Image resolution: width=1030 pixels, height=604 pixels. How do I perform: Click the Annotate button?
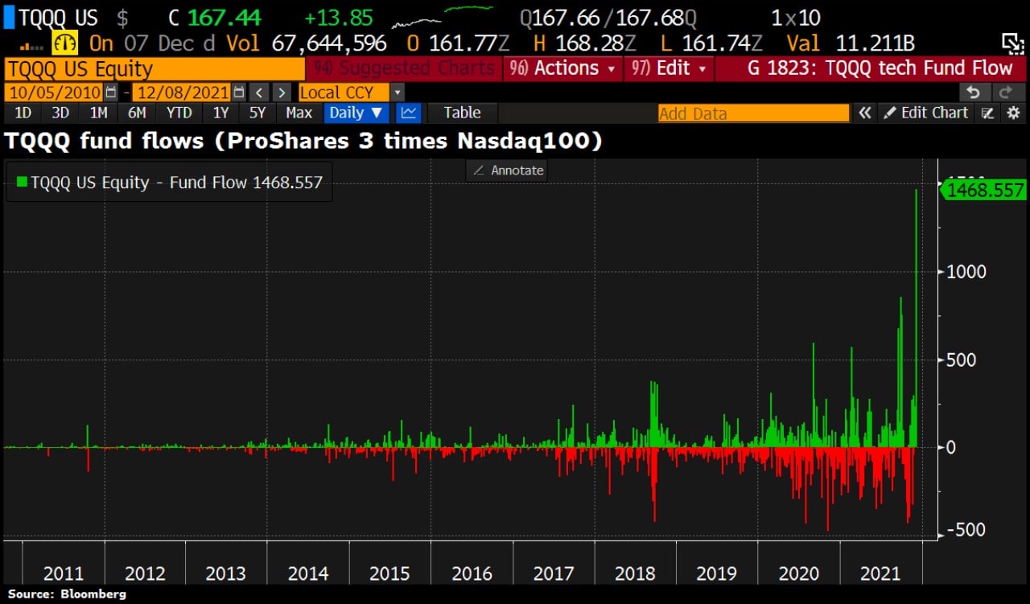[508, 171]
